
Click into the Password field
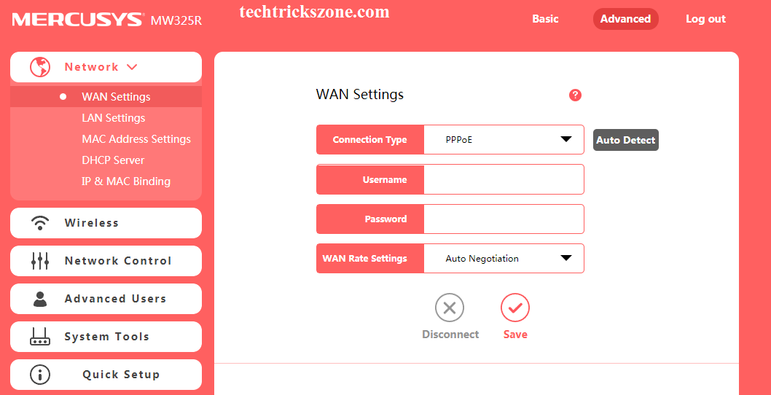pyautogui.click(x=504, y=219)
